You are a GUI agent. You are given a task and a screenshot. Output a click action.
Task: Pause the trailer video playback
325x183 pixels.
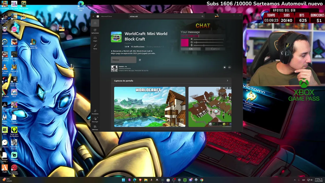[224, 67]
